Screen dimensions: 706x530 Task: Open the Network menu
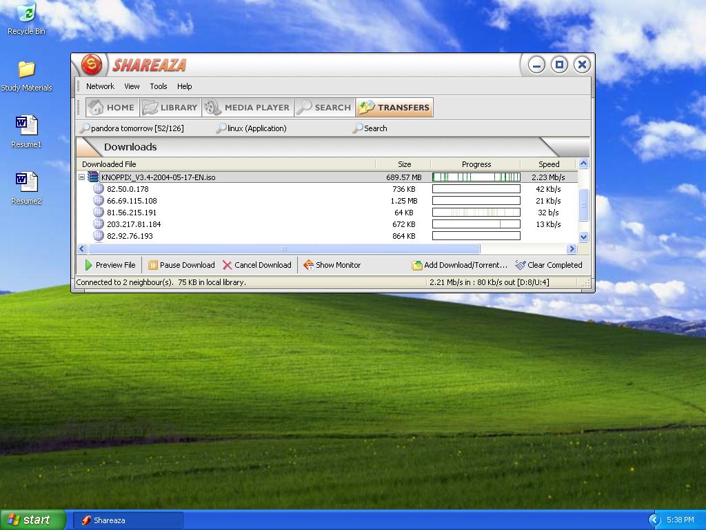click(x=100, y=86)
